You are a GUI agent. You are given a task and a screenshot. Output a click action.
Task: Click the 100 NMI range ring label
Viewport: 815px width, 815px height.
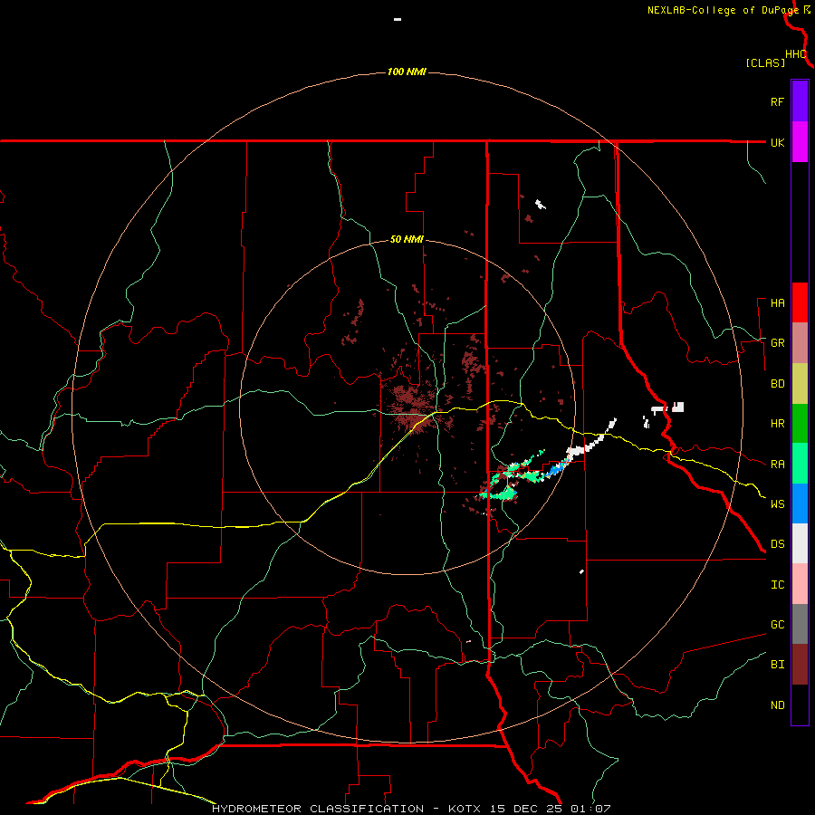click(407, 72)
